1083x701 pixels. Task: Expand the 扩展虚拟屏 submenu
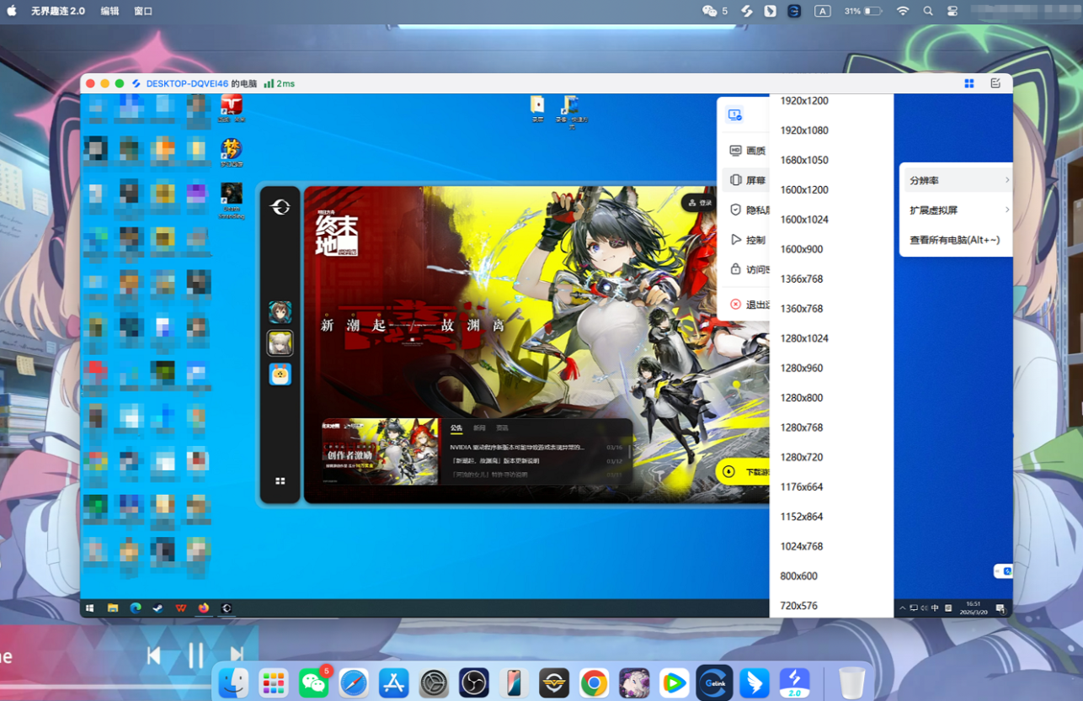click(956, 210)
